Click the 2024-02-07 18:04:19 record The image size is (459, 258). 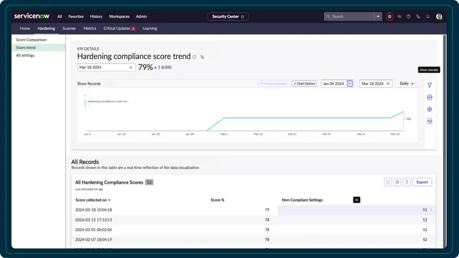coord(93,239)
